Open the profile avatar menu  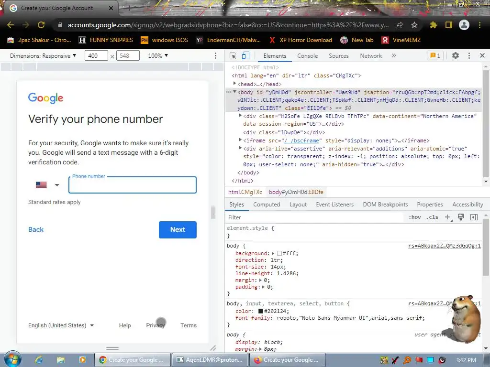pyautogui.click(x=464, y=25)
